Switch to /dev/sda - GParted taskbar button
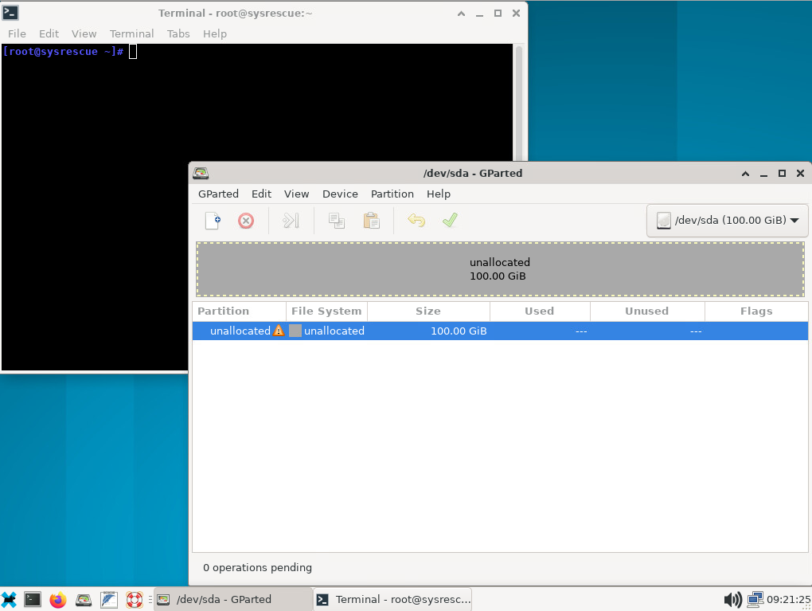 (x=232, y=599)
